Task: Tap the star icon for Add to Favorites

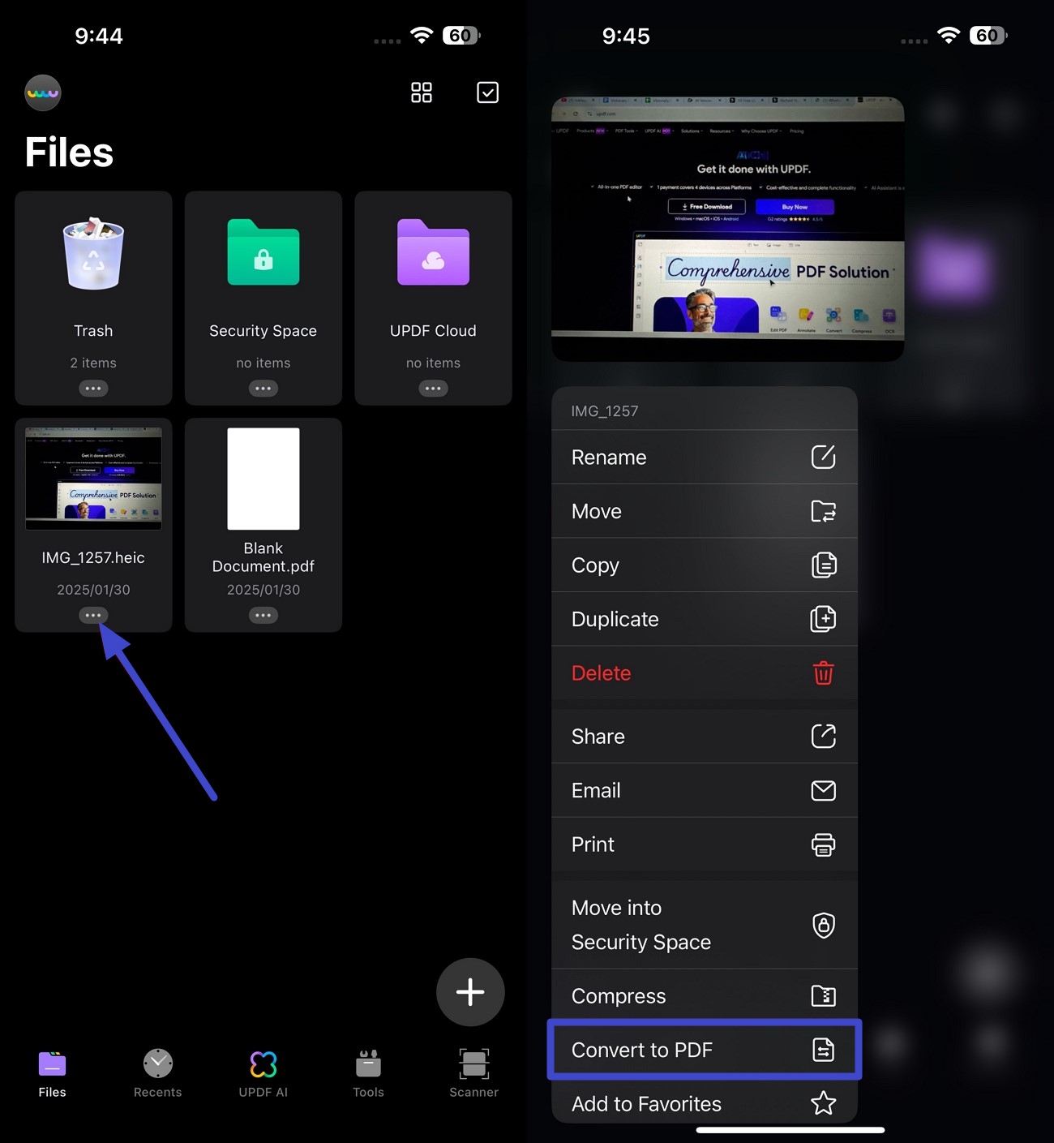Action: click(x=824, y=1103)
